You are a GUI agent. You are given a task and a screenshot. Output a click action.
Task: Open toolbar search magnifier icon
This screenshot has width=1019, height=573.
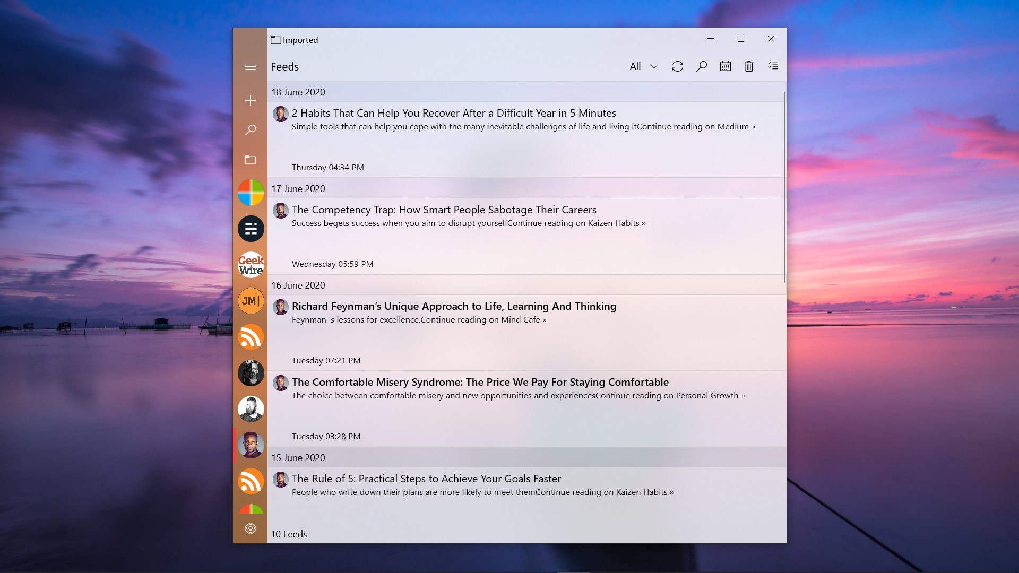tap(701, 66)
